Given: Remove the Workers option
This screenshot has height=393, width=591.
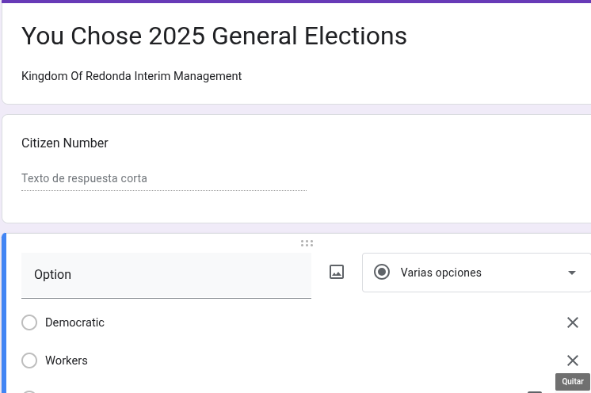Looking at the screenshot, I should 573,361.
